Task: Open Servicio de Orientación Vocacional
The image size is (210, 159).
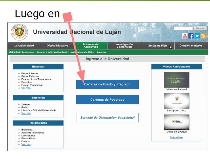Action: [107, 118]
